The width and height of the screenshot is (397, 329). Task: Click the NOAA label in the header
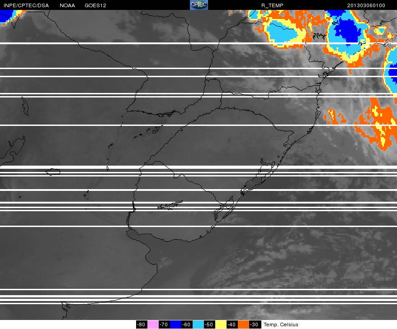pos(67,5)
